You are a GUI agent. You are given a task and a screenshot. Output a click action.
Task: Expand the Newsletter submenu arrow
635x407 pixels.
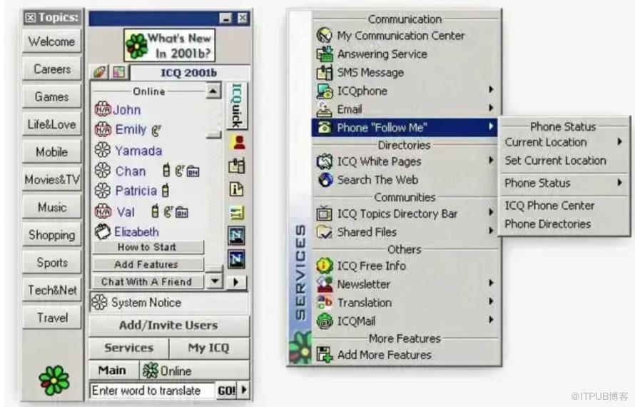click(x=491, y=283)
